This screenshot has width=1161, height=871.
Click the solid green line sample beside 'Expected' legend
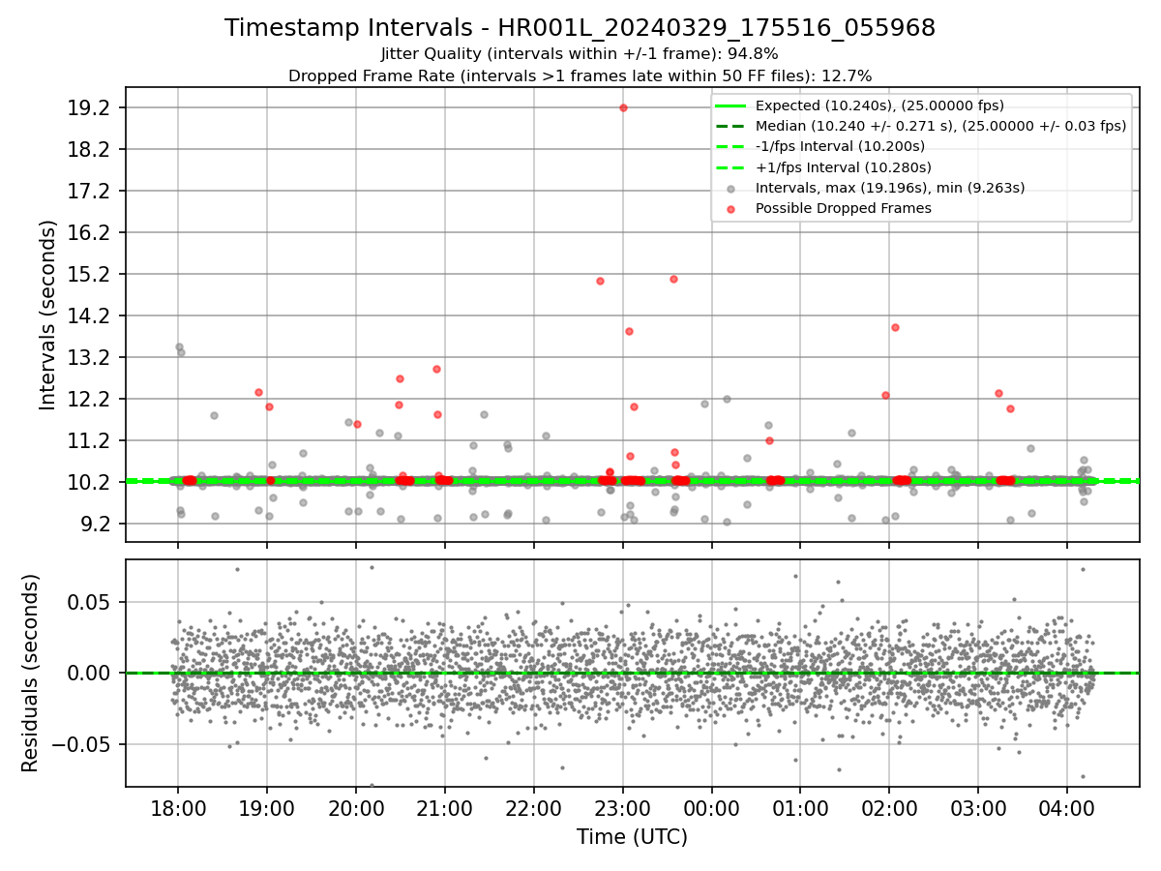point(731,105)
